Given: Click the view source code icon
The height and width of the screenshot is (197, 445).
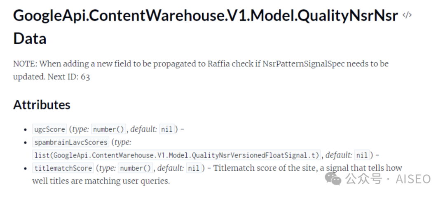Looking at the screenshot, I should pyautogui.click(x=407, y=16).
